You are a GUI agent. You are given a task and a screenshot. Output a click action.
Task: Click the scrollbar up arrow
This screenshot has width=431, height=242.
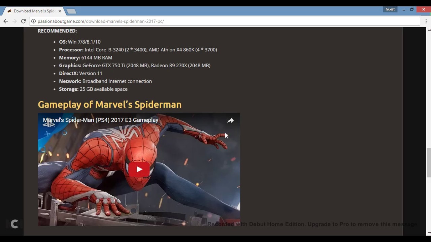[429, 30]
